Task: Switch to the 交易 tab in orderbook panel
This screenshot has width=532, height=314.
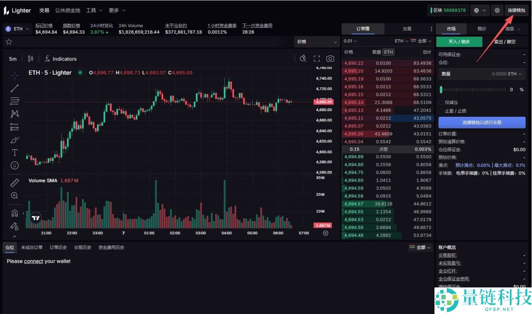Action: click(407, 28)
